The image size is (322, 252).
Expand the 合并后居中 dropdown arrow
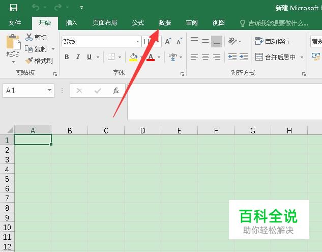[x=302, y=57]
